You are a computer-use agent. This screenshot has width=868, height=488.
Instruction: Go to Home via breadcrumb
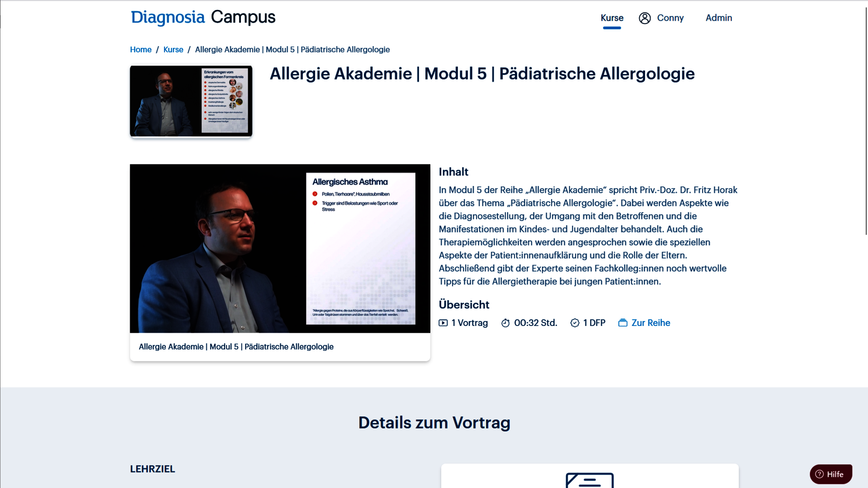click(x=141, y=50)
